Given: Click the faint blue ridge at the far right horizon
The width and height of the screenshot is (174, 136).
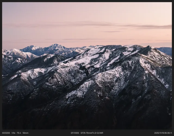Looking at the screenshot, I should coord(166,50).
